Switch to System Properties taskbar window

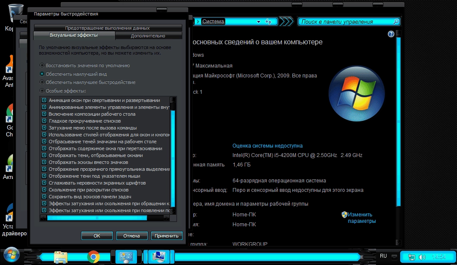(x=159, y=257)
